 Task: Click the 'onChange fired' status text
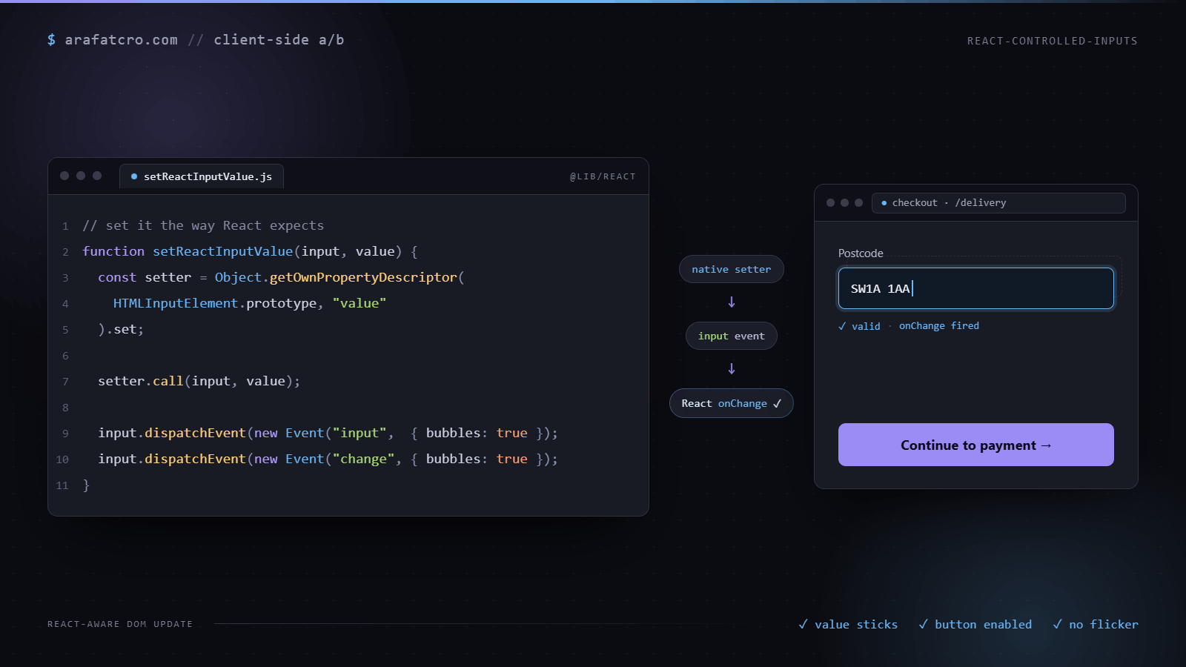coord(939,326)
